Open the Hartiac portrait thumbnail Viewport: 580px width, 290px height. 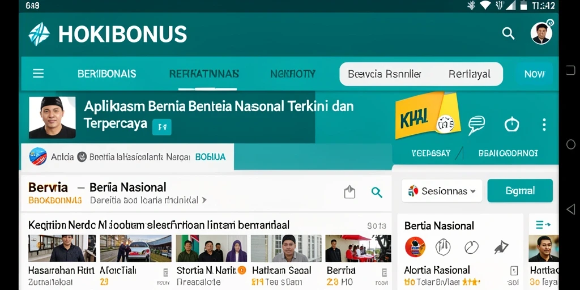[x=544, y=248]
